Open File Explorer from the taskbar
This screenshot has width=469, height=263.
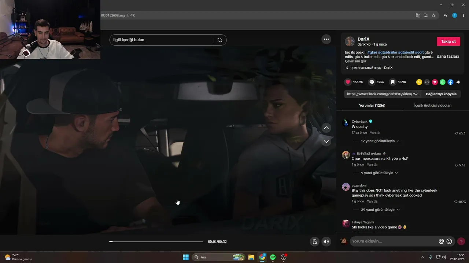click(251, 257)
